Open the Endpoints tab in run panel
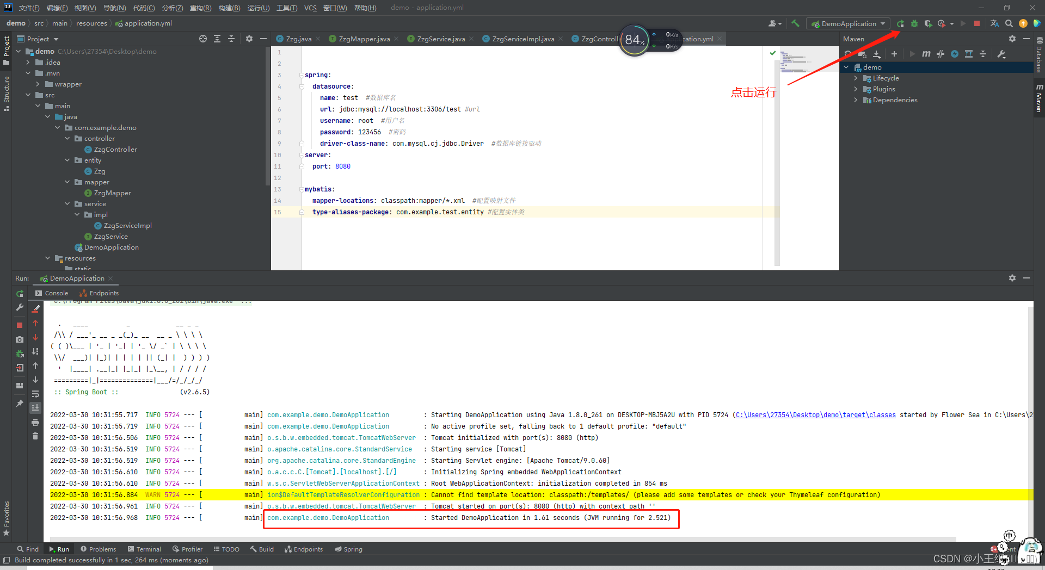The height and width of the screenshot is (570, 1045). tap(99, 293)
